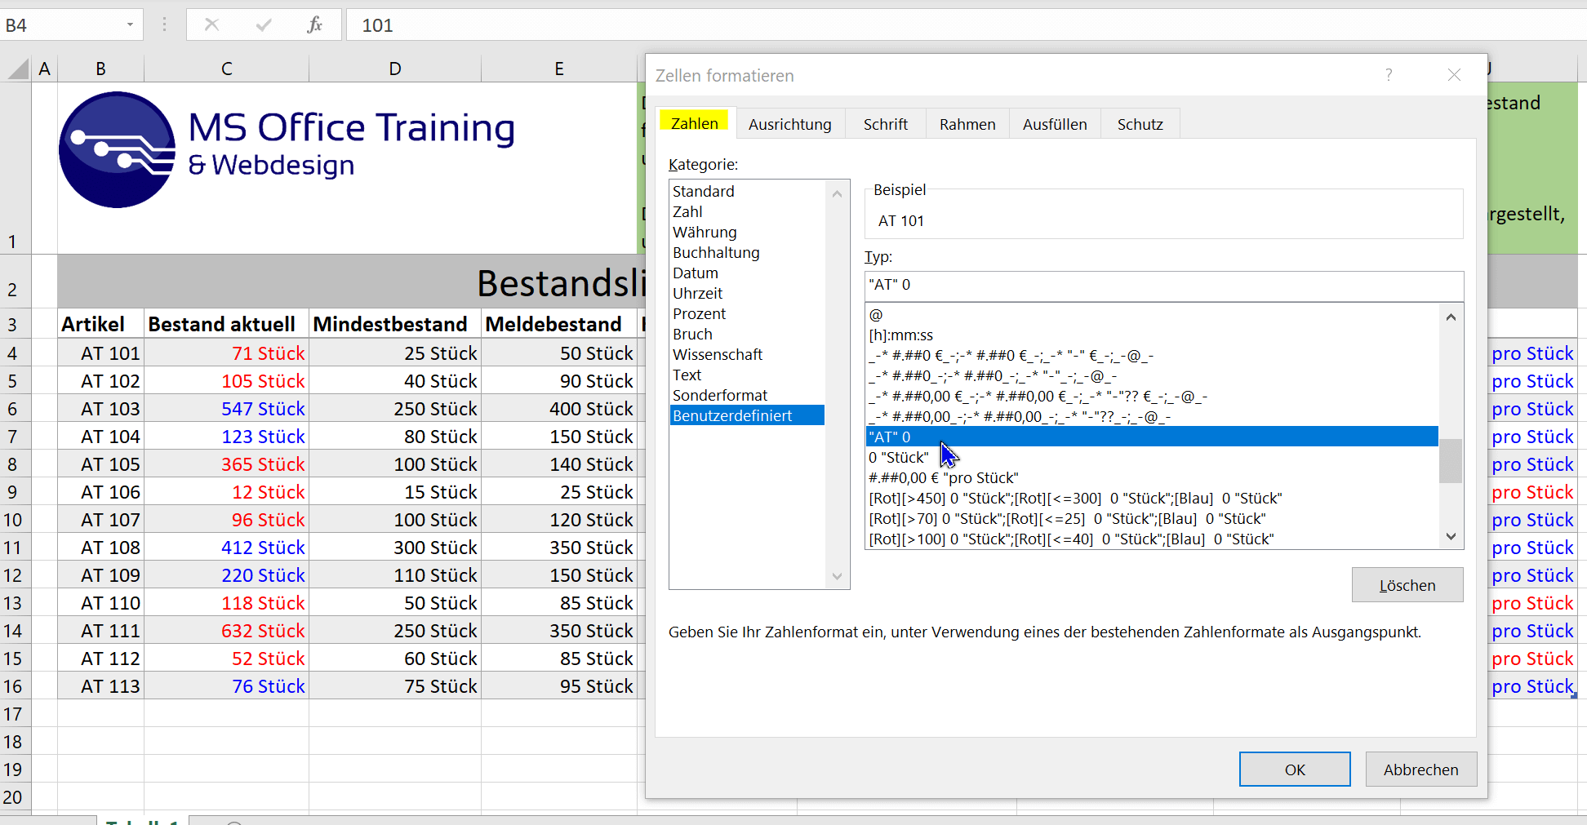Click into the Typ input field
Screen dimensions: 1587x825
(x=1163, y=285)
